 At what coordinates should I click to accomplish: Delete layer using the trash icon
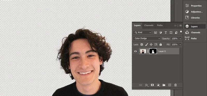175,85
